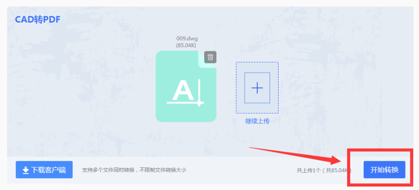This screenshot has height=190, width=419.
Task: Click the CAD转PDF title
Action: (38, 19)
